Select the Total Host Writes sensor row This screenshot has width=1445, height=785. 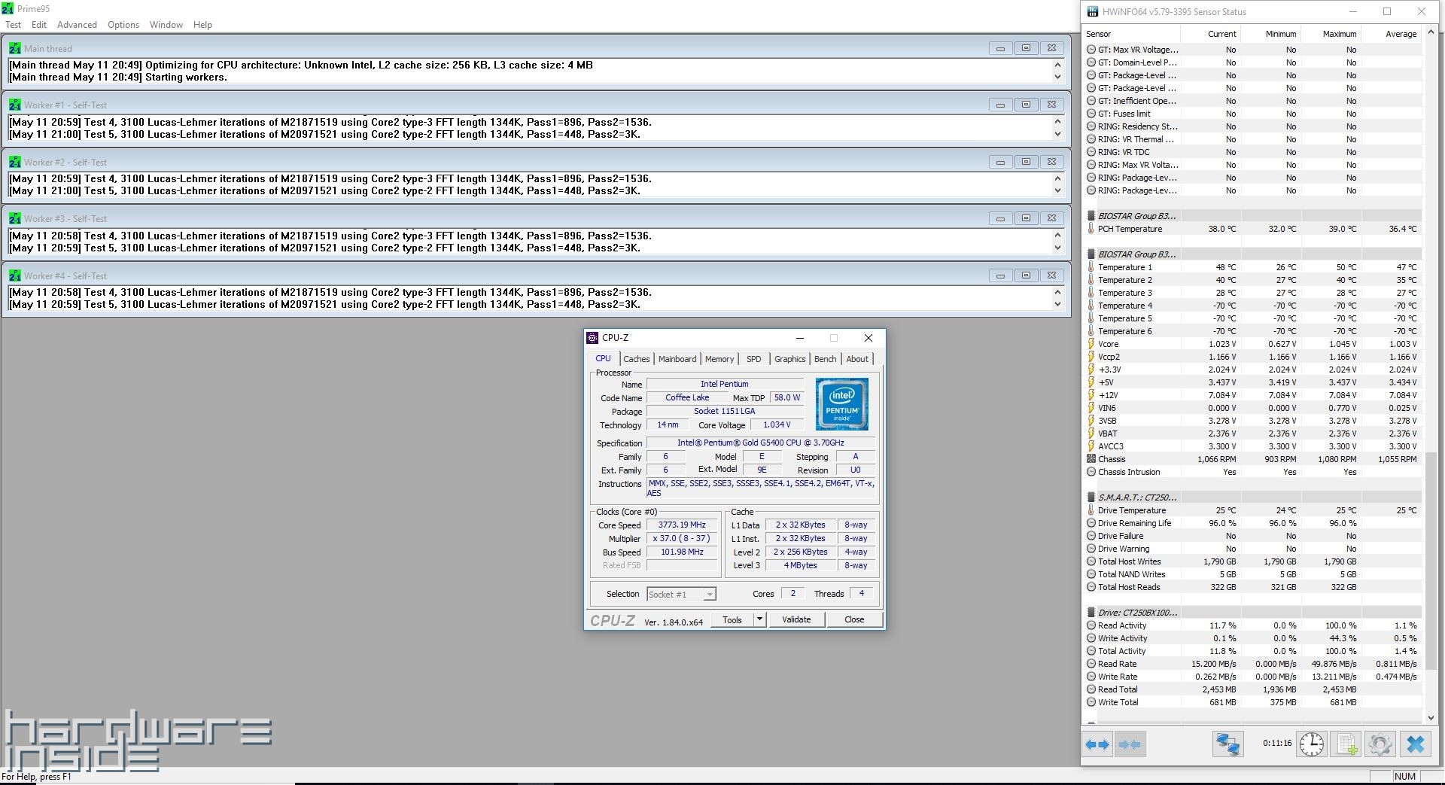pos(1253,561)
